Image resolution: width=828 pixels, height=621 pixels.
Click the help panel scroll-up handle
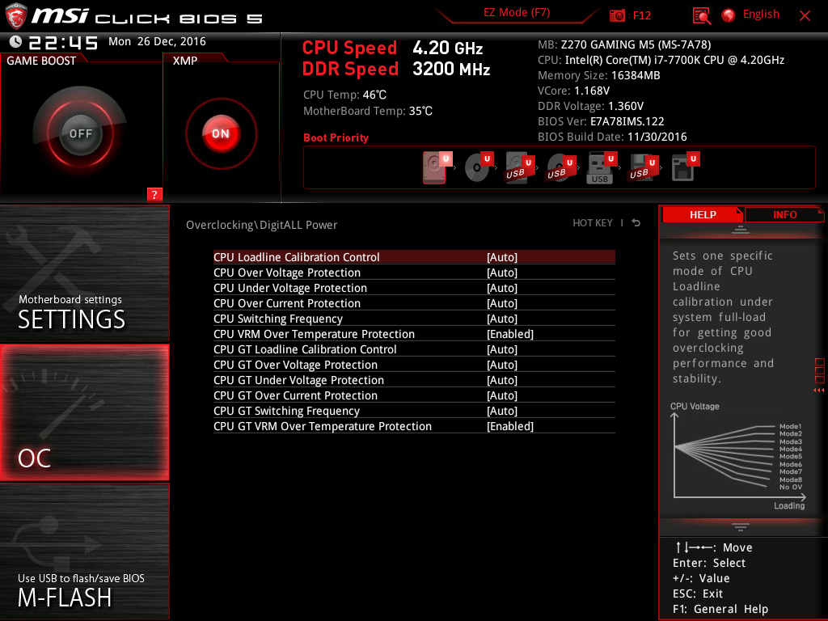741,229
